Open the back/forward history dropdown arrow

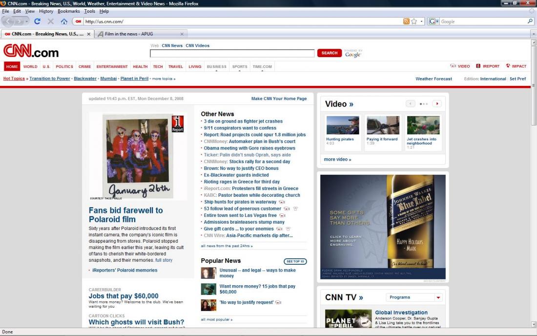point(27,21)
